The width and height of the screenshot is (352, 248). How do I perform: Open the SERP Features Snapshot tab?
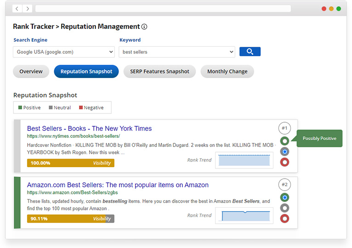coord(159,72)
